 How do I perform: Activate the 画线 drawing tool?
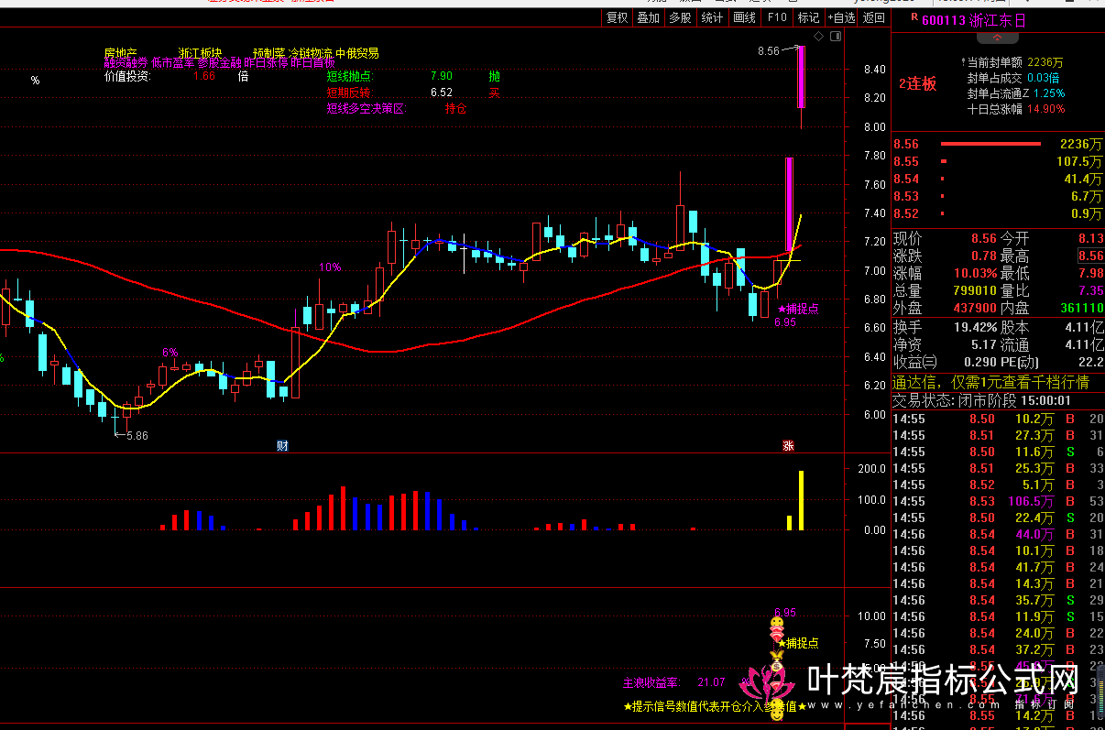(744, 17)
